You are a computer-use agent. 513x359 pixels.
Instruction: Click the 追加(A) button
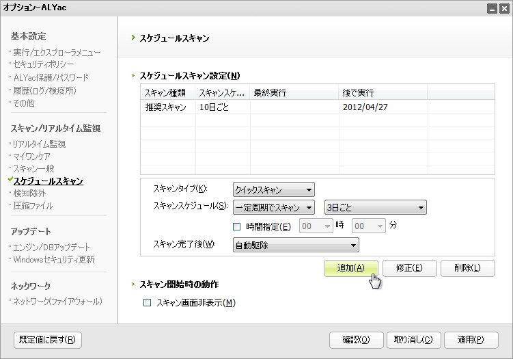click(x=350, y=268)
